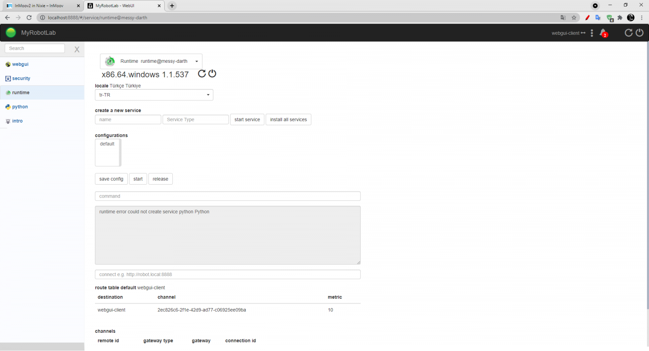Open the three-dot menu beside webgui-client
649x351 pixels.
pyautogui.click(x=592, y=33)
